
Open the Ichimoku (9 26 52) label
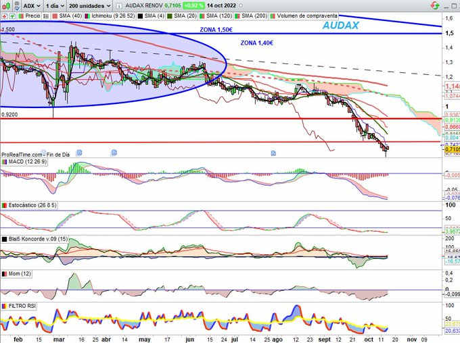click(x=113, y=16)
